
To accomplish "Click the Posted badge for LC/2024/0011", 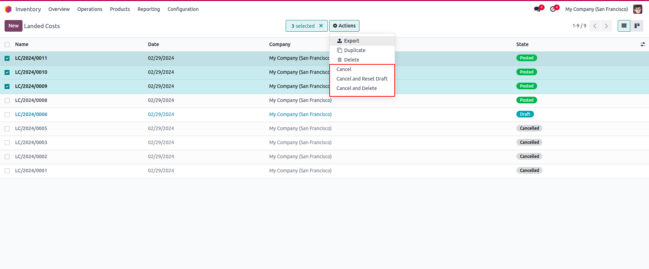I will 527,58.
